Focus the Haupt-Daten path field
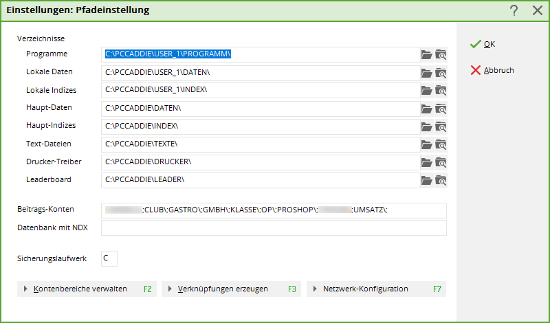The image size is (550, 323). (261, 109)
